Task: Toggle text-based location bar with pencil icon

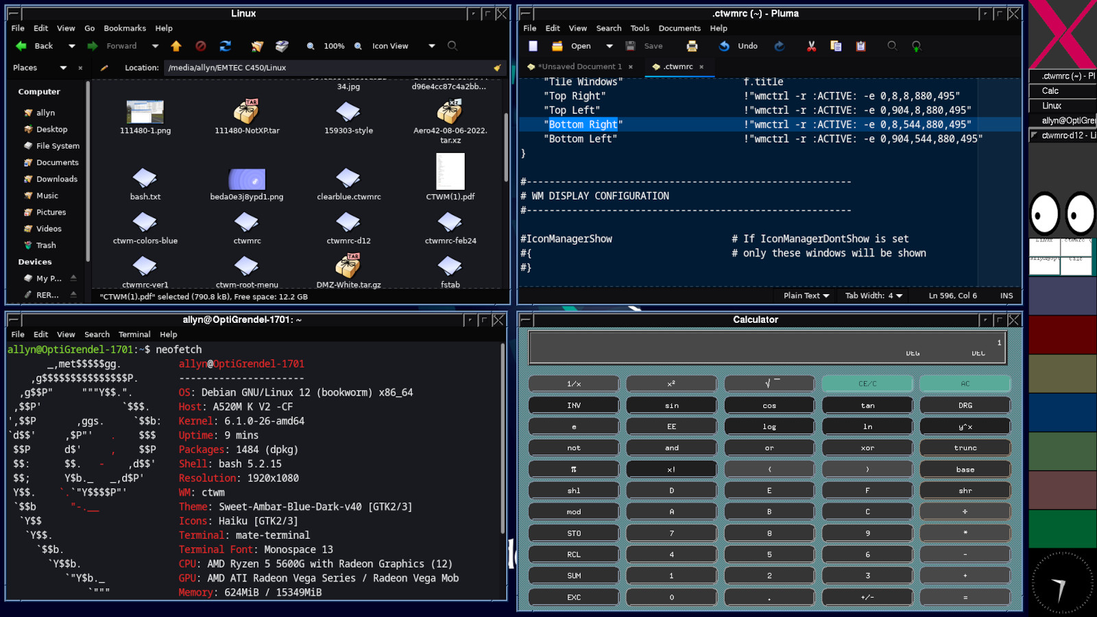Action: 104,68
